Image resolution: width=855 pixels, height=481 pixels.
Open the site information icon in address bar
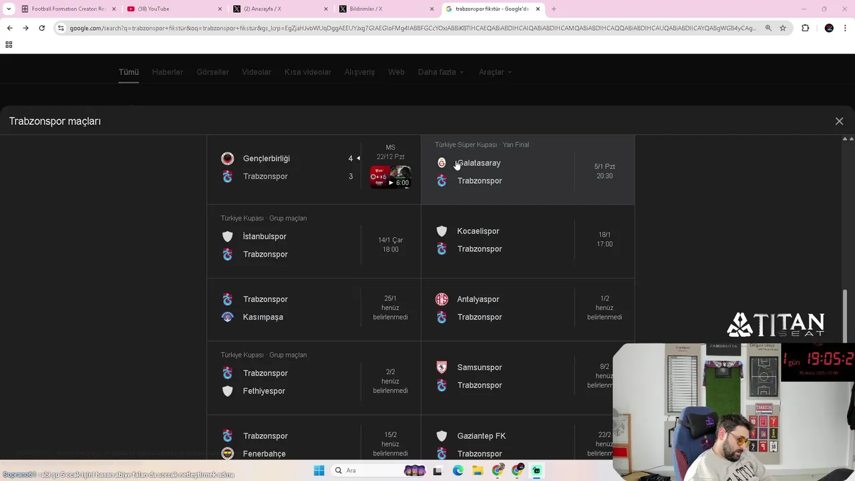point(61,28)
